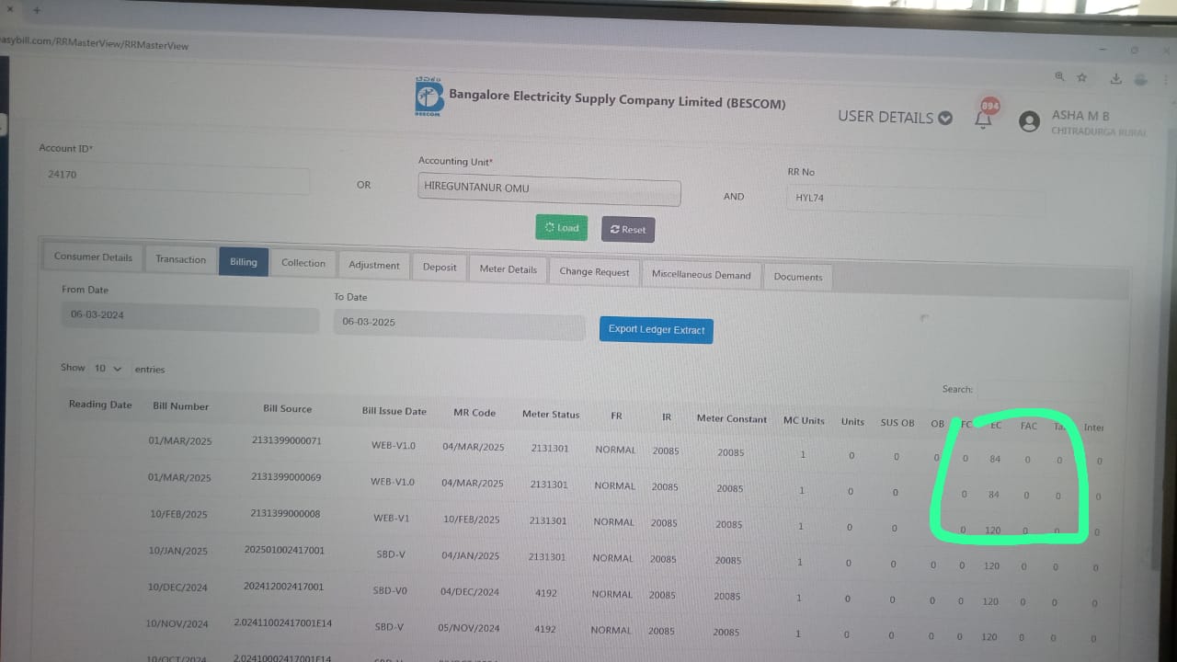Switch to the Transaction tab
The height and width of the screenshot is (662, 1177).
[x=180, y=259]
